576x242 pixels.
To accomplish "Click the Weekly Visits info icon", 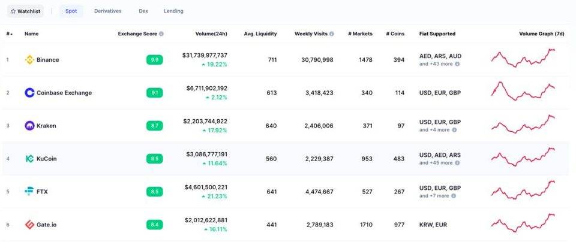I will click(332, 34).
